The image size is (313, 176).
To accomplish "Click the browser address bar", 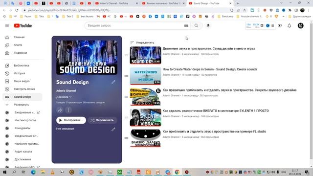I will pos(128,10).
